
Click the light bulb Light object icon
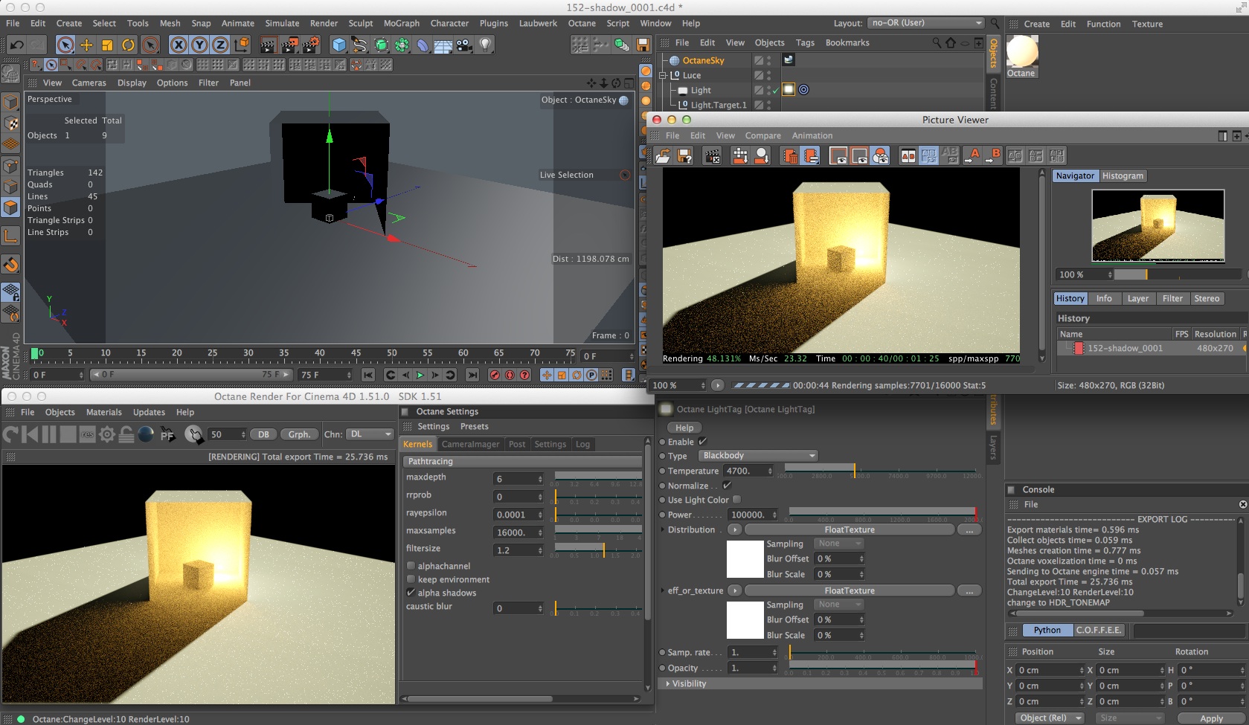486,45
